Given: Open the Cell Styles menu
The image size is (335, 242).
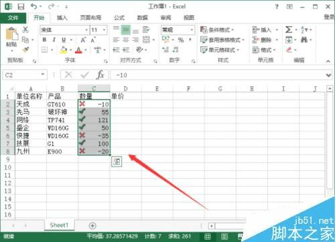Looking at the screenshot, I should 220,49.
